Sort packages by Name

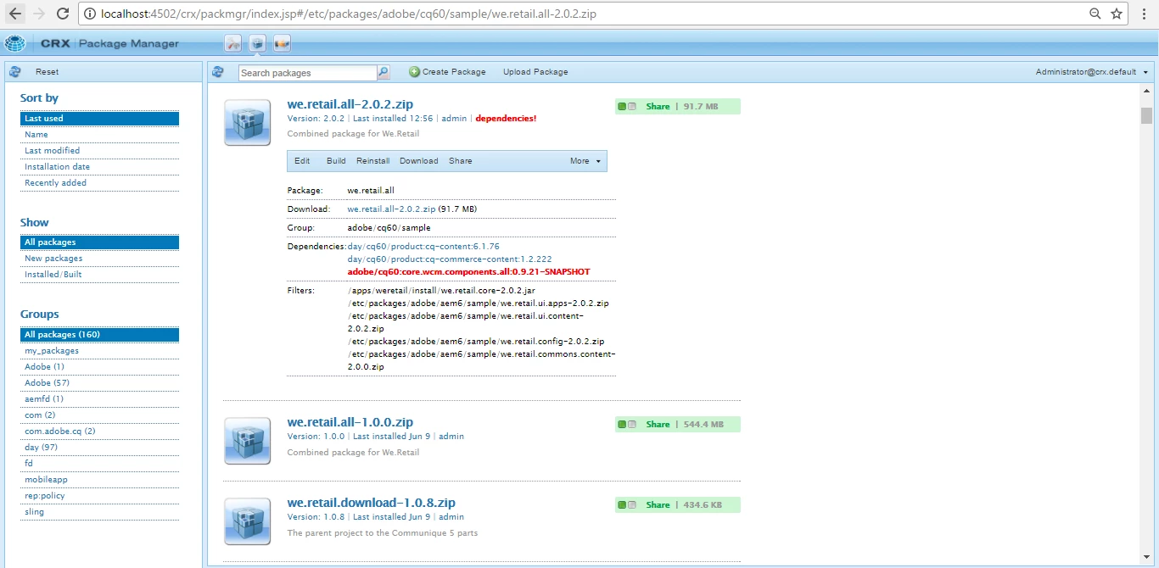coord(99,135)
